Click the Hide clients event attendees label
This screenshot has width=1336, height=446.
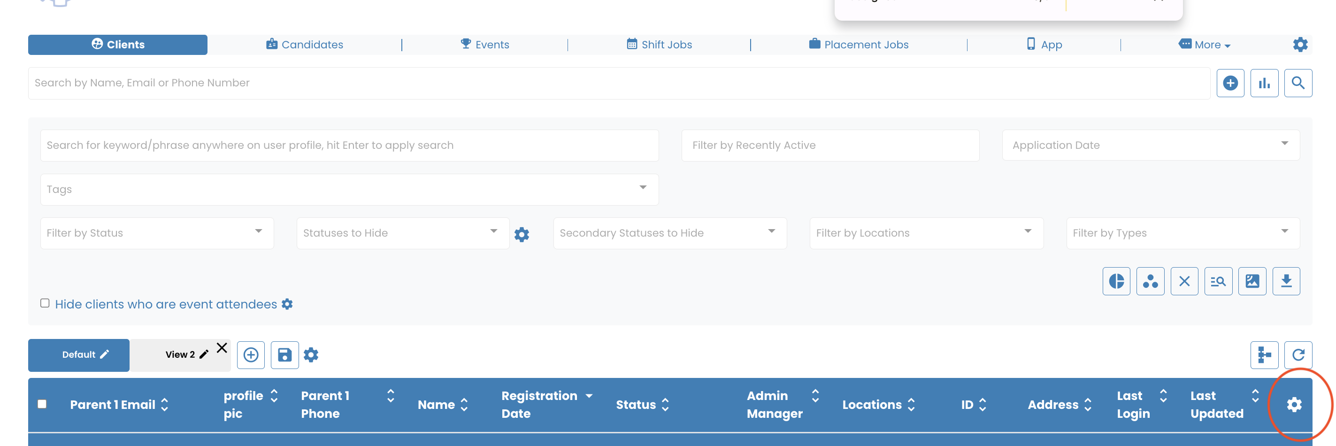[166, 304]
